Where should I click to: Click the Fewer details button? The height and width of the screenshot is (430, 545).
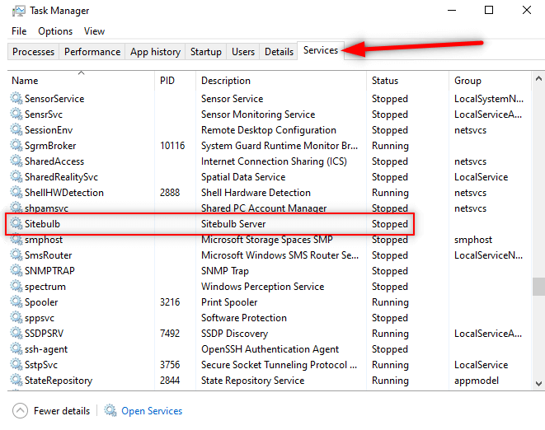(62, 410)
